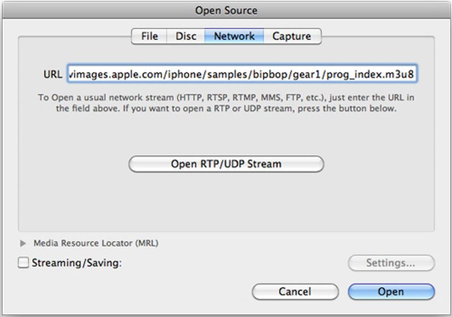
Task: Click the Settings... button
Action: (391, 263)
